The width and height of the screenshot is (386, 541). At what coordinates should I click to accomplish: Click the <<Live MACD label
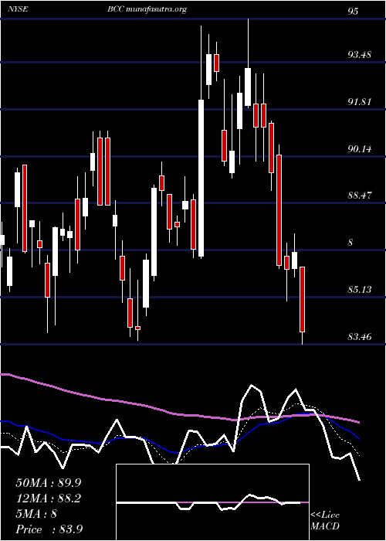click(x=325, y=520)
